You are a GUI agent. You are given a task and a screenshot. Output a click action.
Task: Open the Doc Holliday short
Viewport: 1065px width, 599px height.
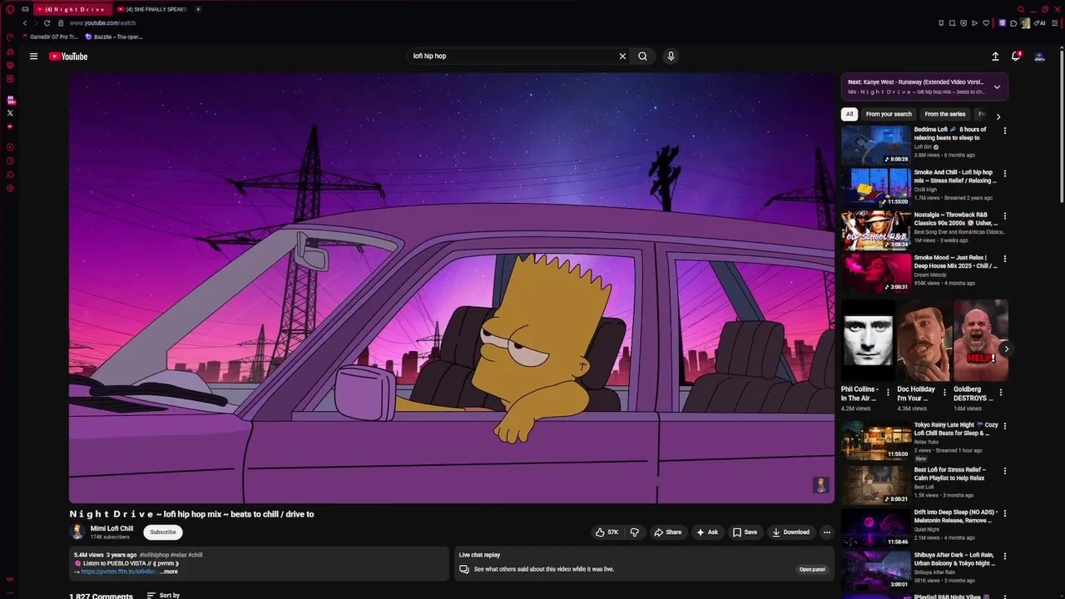[x=924, y=340]
